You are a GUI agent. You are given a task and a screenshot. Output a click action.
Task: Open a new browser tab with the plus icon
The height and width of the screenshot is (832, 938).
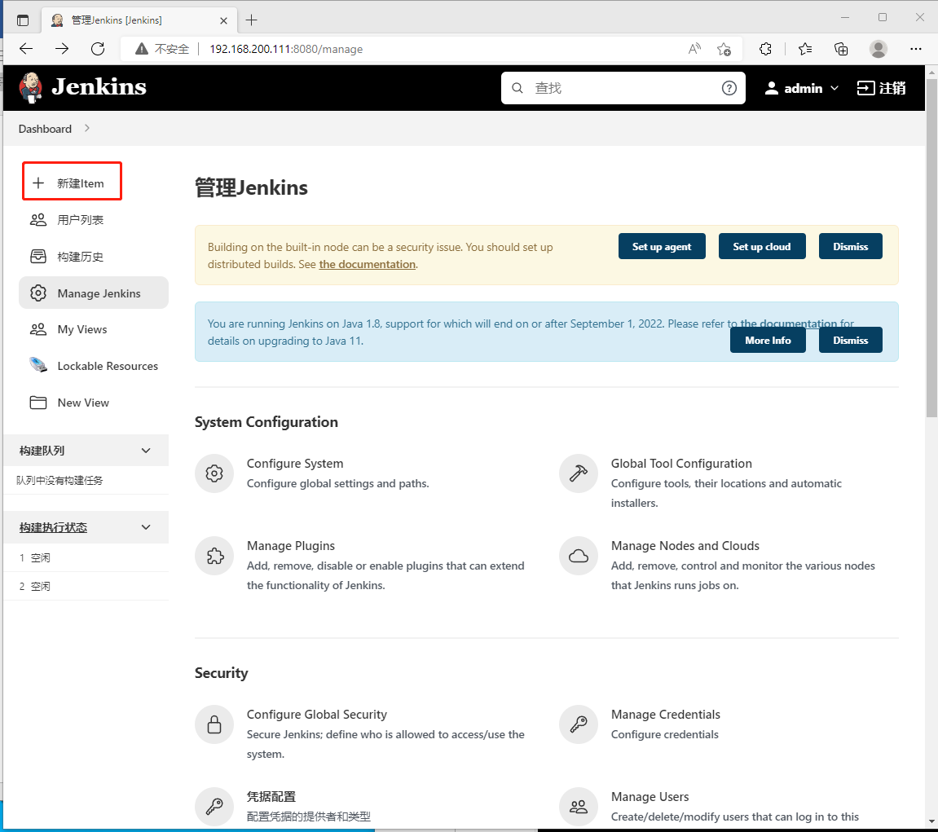(251, 20)
